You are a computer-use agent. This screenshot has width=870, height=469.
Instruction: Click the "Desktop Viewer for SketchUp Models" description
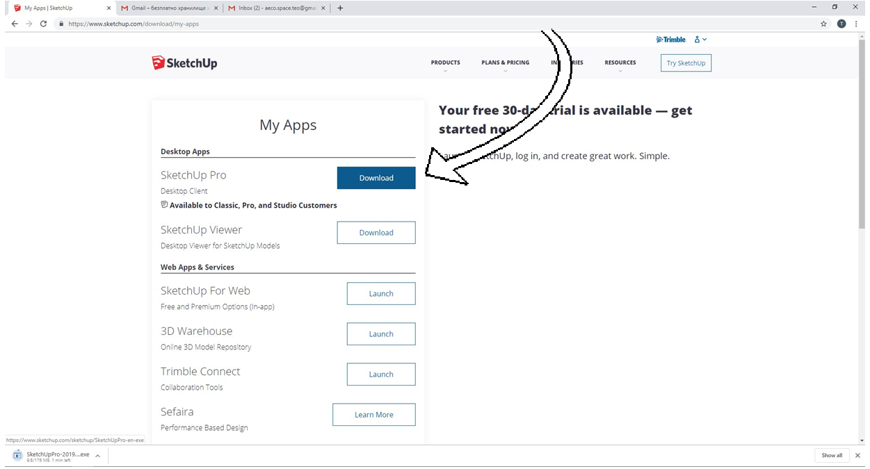point(220,246)
